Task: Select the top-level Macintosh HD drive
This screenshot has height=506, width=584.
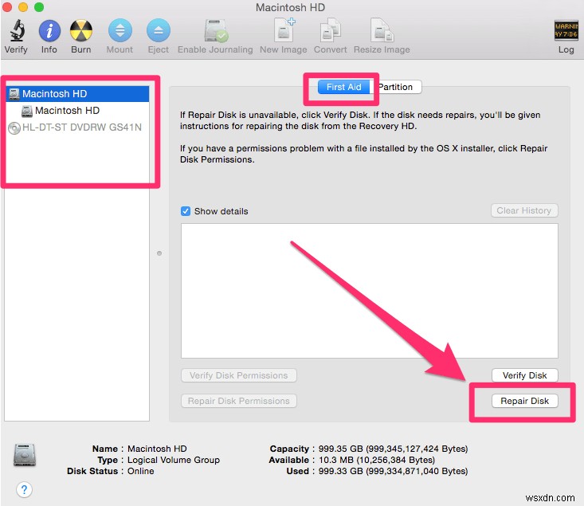Action: [77, 94]
